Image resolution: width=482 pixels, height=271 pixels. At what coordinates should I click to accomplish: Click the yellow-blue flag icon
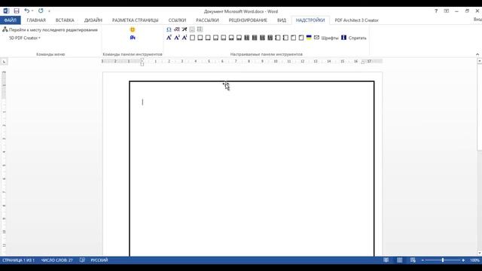(x=309, y=38)
